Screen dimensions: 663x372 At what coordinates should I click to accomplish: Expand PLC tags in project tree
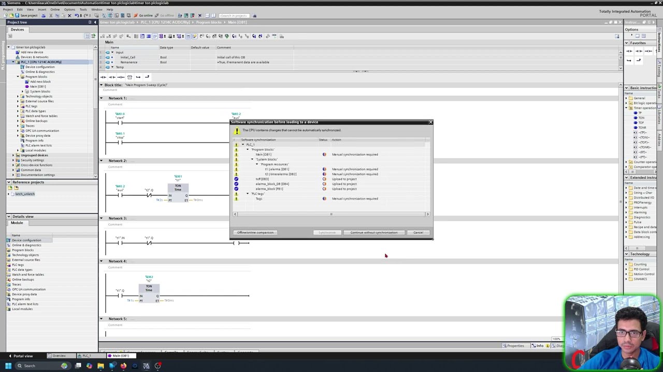point(18,106)
